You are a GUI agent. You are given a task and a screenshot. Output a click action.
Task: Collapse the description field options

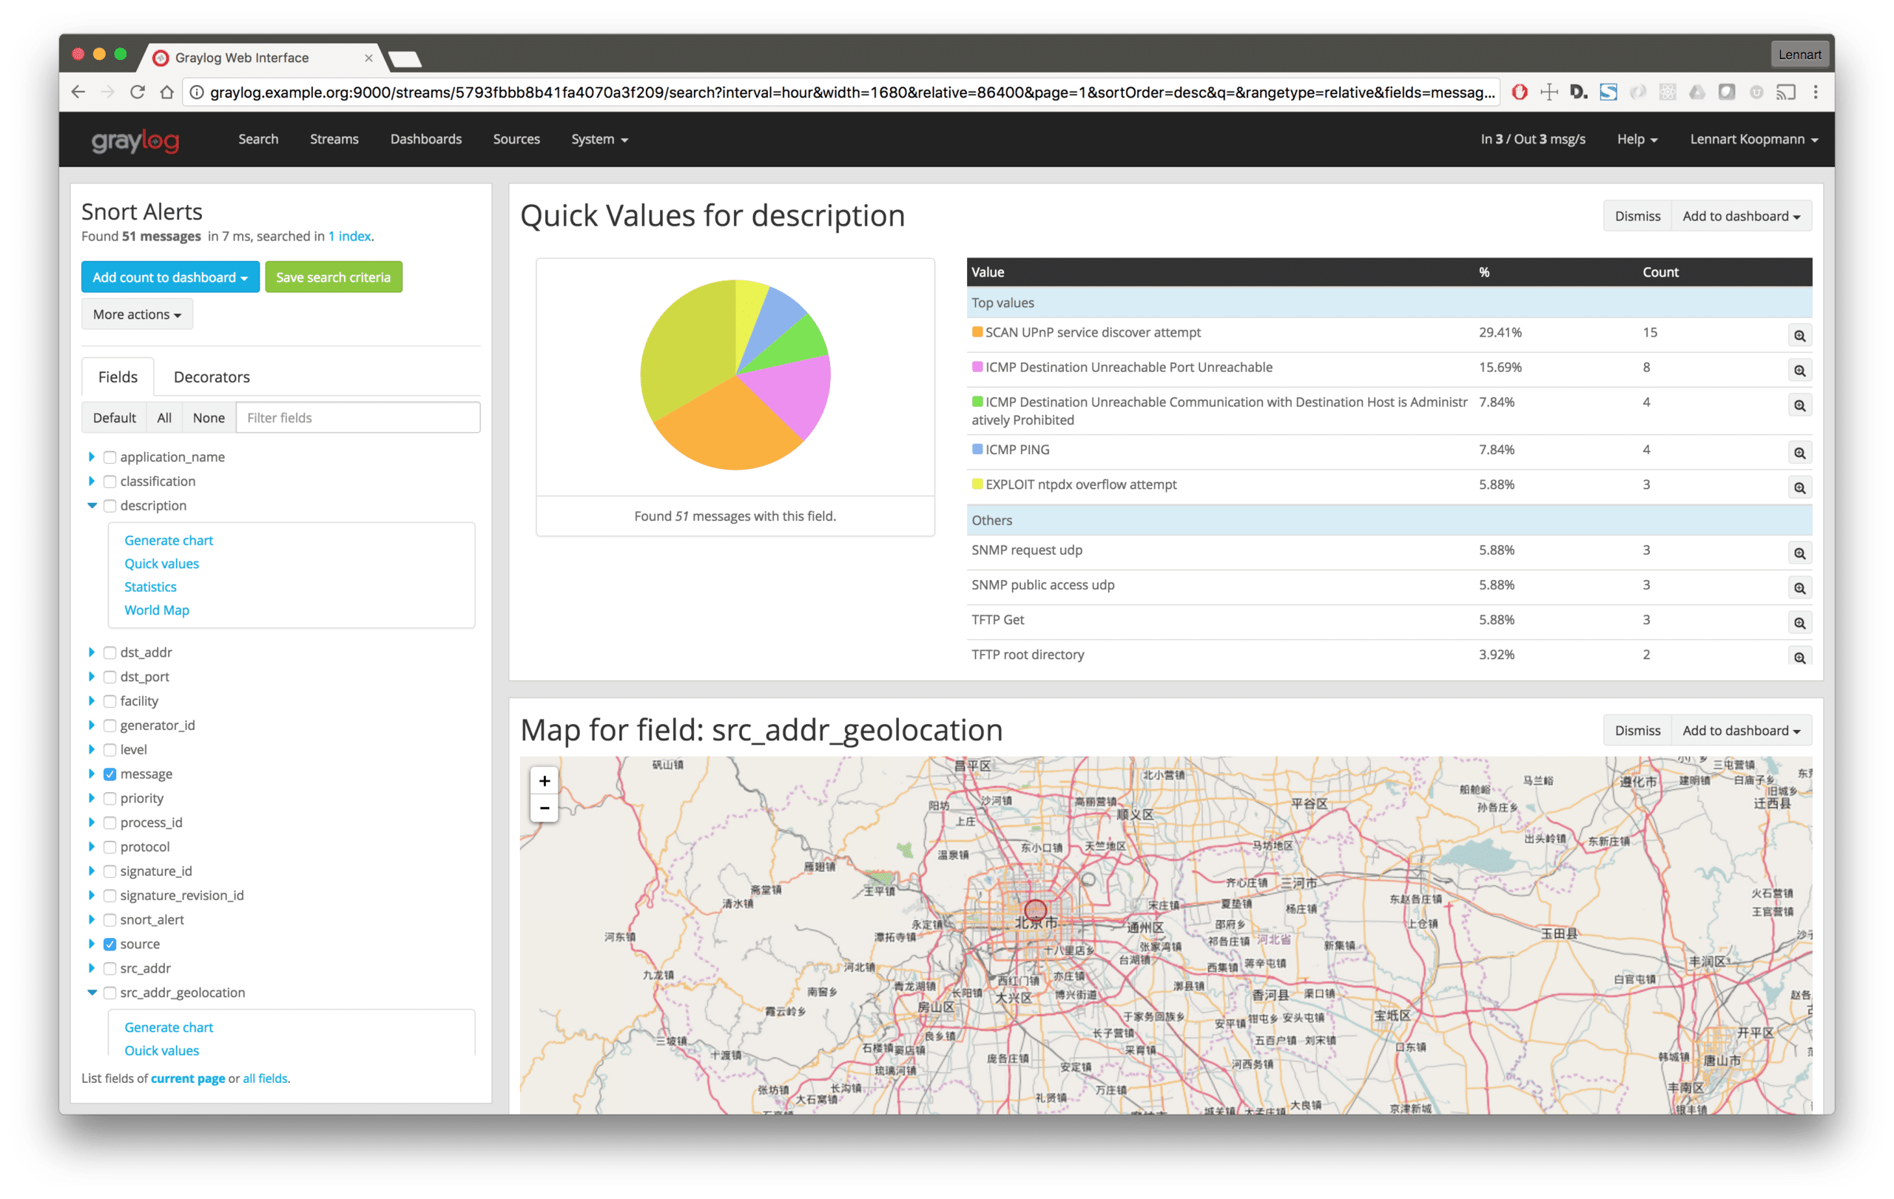tap(91, 505)
